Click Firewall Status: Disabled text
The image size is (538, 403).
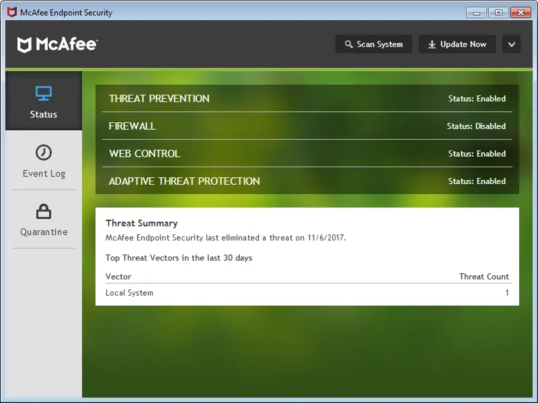[x=476, y=126]
